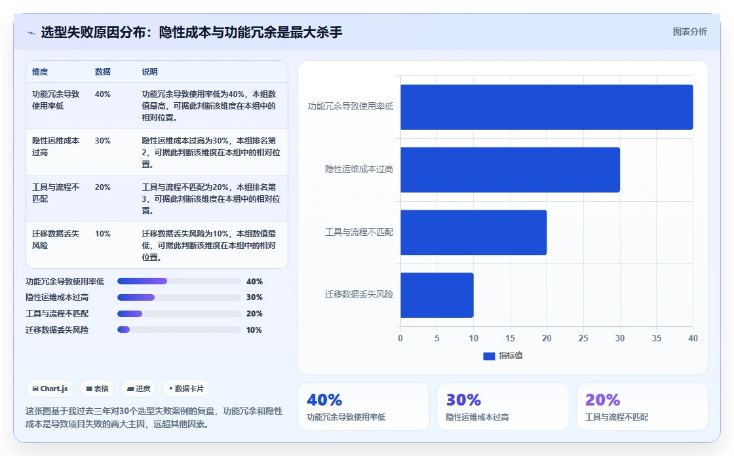734x456 pixels.
Task: Click the 图表分析 label in the header
Action: pos(689,32)
